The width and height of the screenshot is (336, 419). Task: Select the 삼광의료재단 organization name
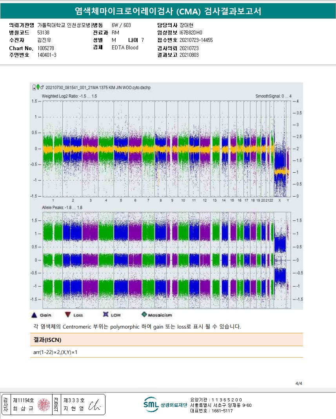coord(174,405)
